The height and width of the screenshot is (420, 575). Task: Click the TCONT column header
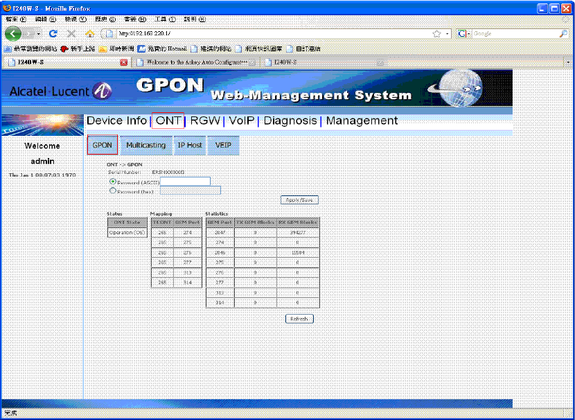coord(162,222)
